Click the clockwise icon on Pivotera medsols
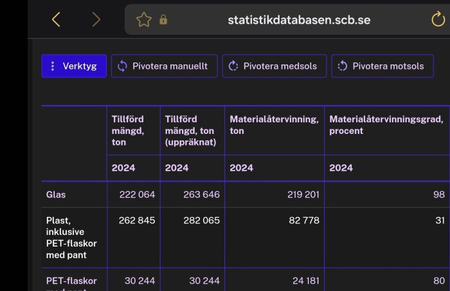The height and width of the screenshot is (291, 450). [233, 66]
